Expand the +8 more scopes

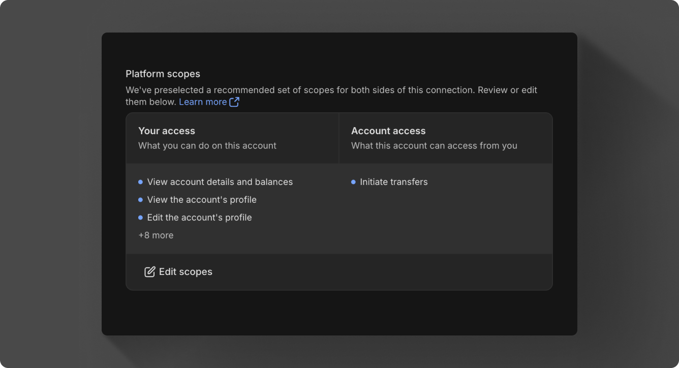point(156,235)
